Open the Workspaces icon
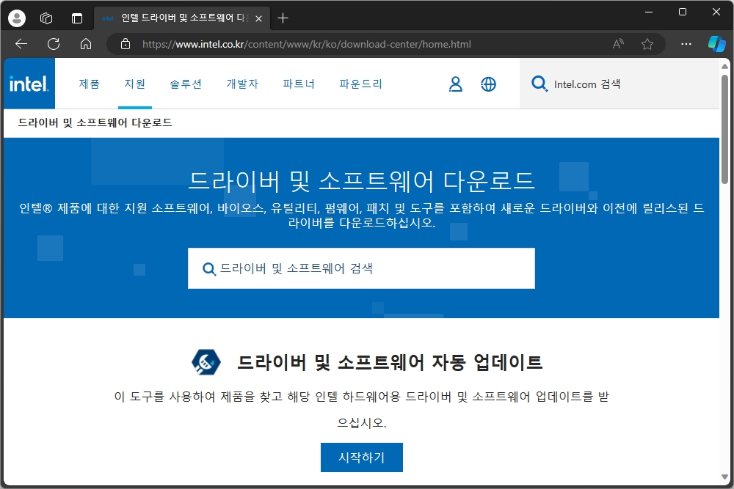The width and height of the screenshot is (734, 489). point(46,18)
